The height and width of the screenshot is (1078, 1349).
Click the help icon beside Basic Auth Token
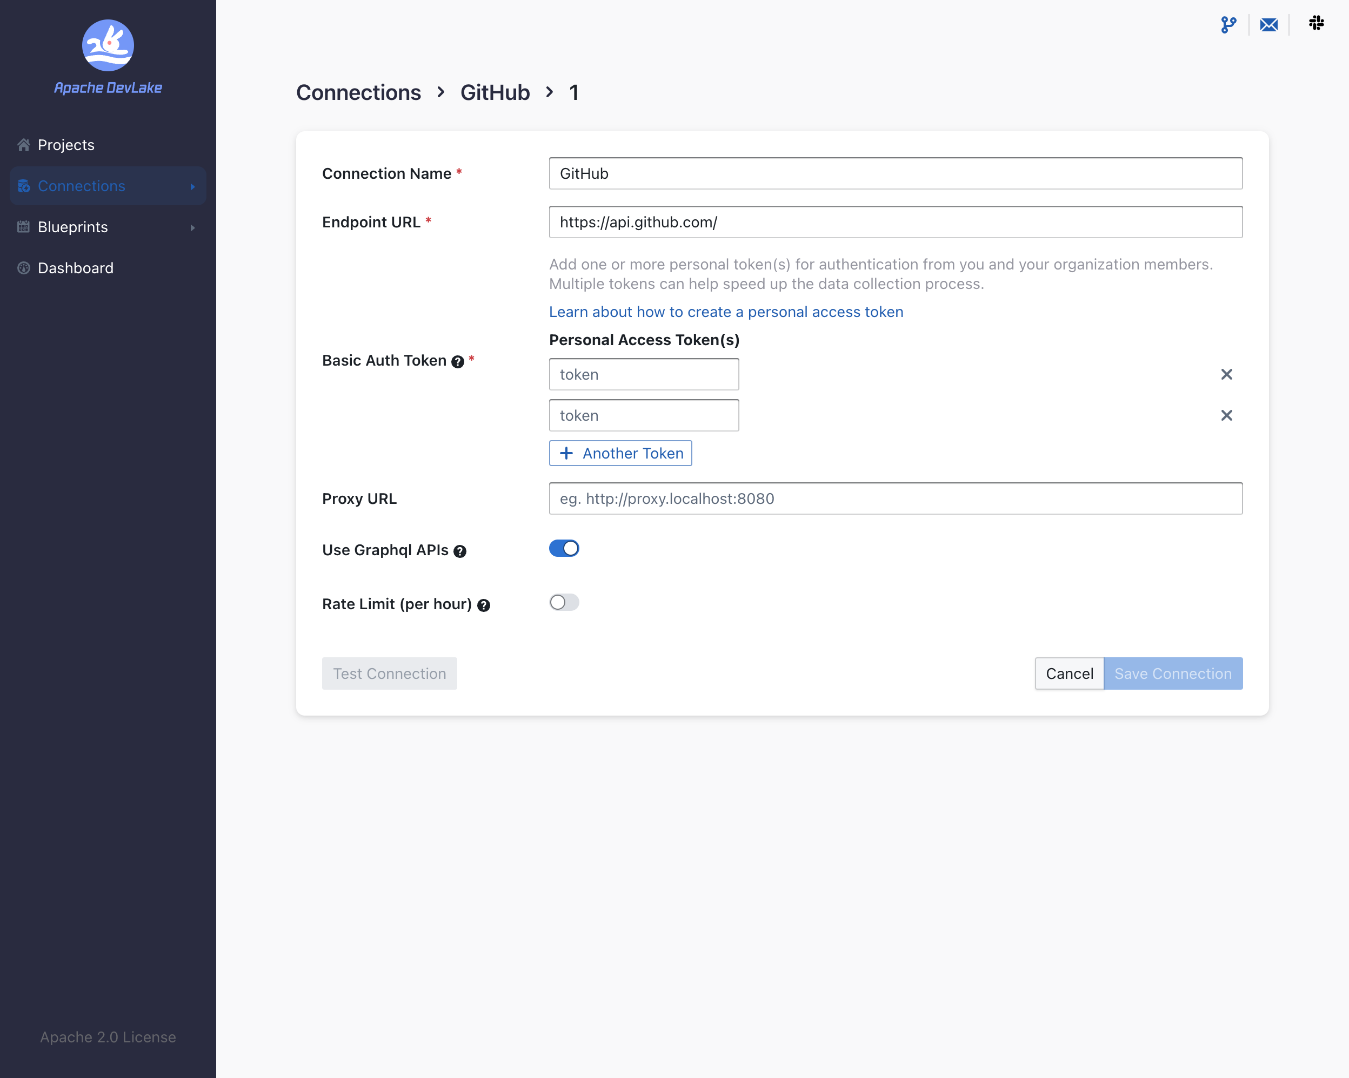457,361
